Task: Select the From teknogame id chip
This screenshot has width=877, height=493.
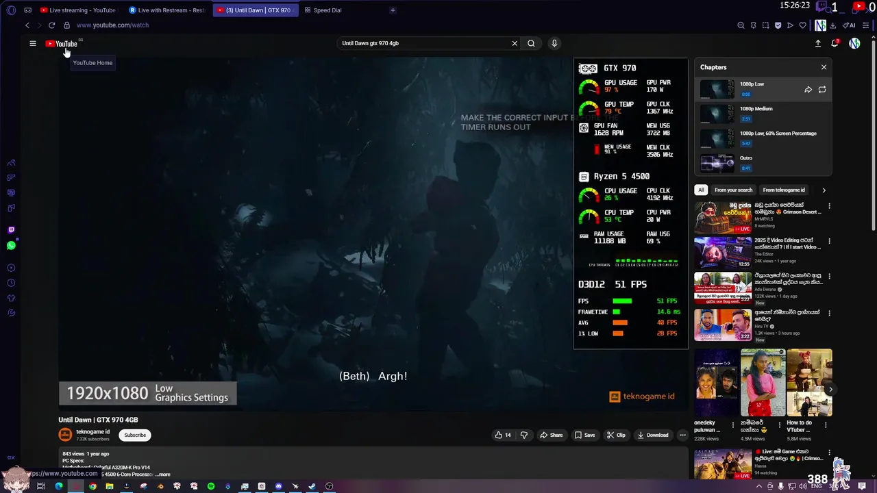Action: coord(784,190)
